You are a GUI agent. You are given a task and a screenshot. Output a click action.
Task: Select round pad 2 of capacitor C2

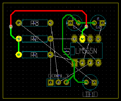pyautogui.click(x=94, y=23)
